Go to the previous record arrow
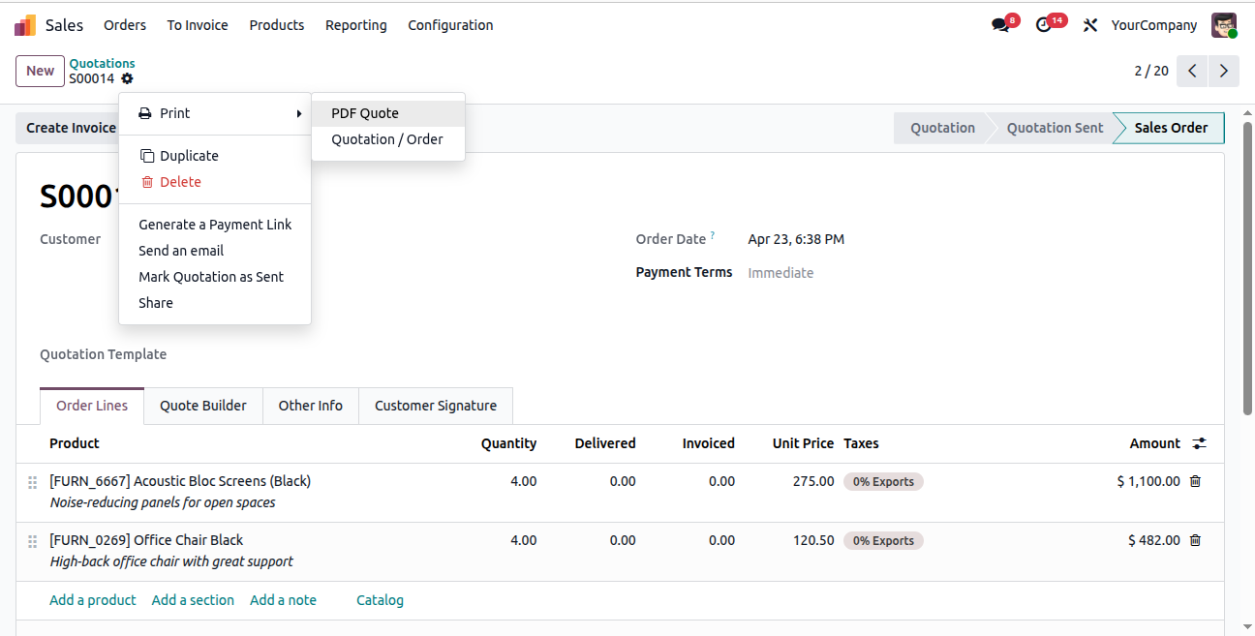The image size is (1255, 636). click(x=1193, y=71)
